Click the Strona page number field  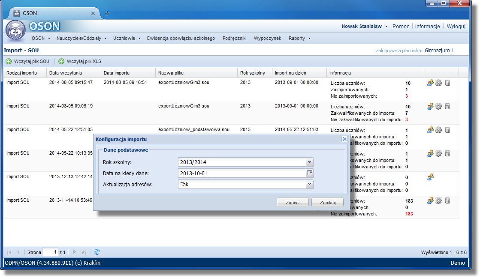tap(50, 252)
